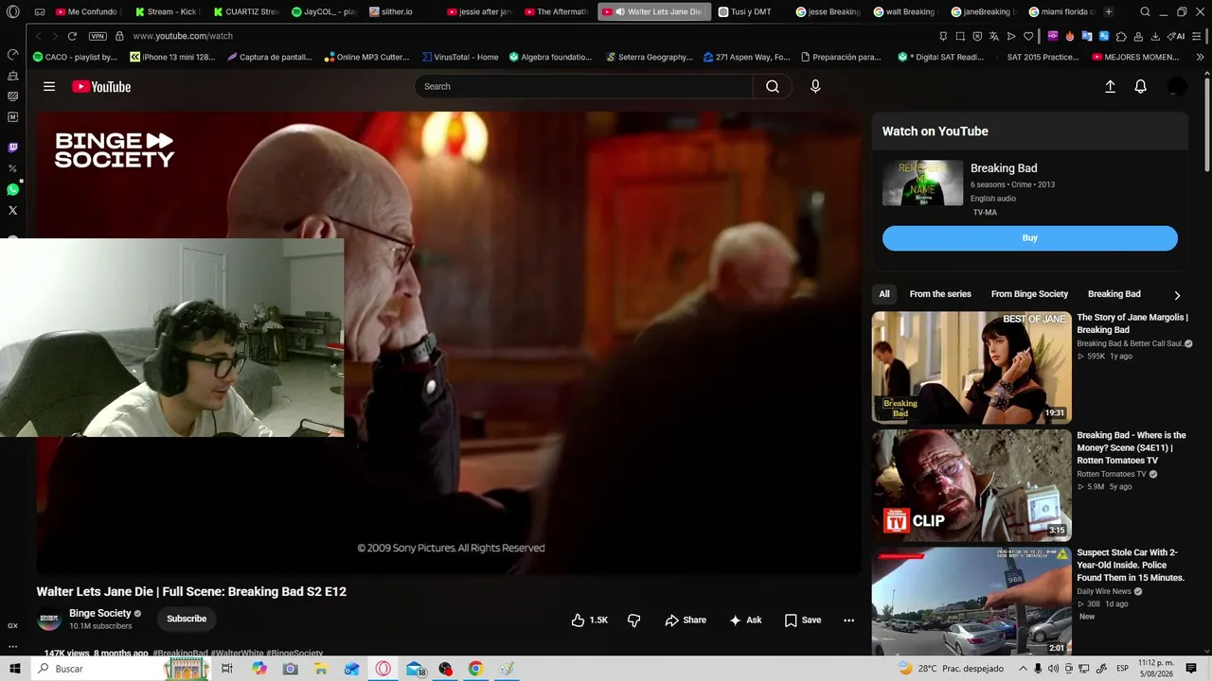Select the 'From the series' filter chip
This screenshot has height=681, width=1212.
tap(940, 294)
